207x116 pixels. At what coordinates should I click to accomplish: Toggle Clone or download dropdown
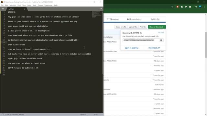[157, 27]
